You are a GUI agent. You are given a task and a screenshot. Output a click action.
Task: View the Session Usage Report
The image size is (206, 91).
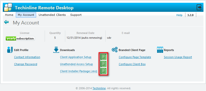[x=178, y=57]
